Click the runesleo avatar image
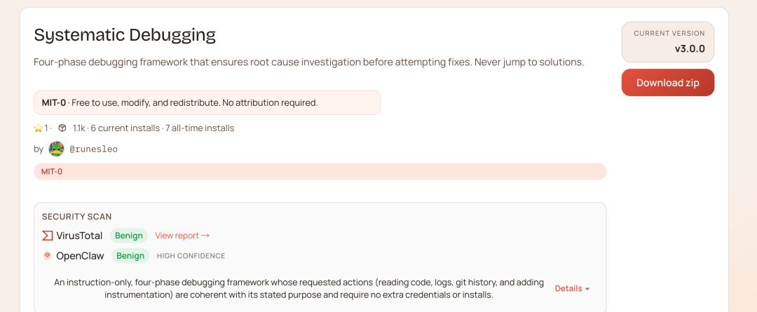This screenshot has width=757, height=312. pos(56,149)
